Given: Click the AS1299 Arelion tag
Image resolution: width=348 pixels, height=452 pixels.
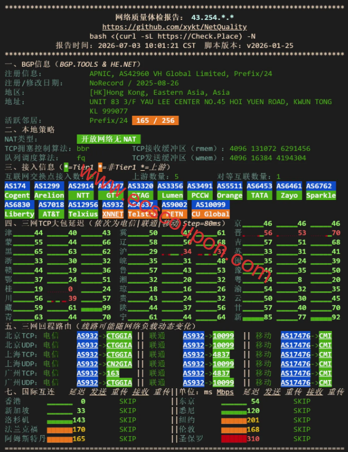Looking at the screenshot, I should pyautogui.click(x=49, y=191).
